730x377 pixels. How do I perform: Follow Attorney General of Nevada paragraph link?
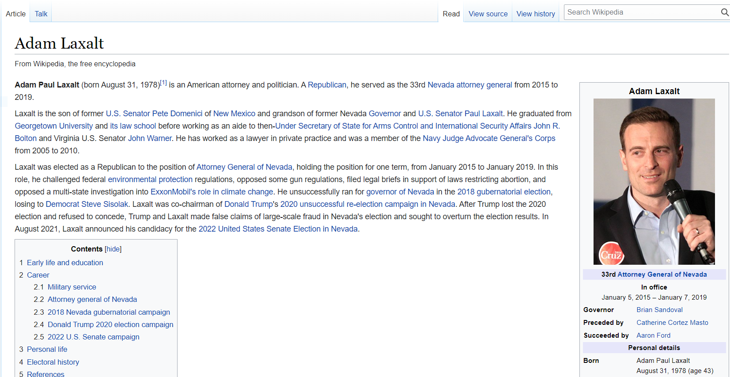tap(244, 167)
